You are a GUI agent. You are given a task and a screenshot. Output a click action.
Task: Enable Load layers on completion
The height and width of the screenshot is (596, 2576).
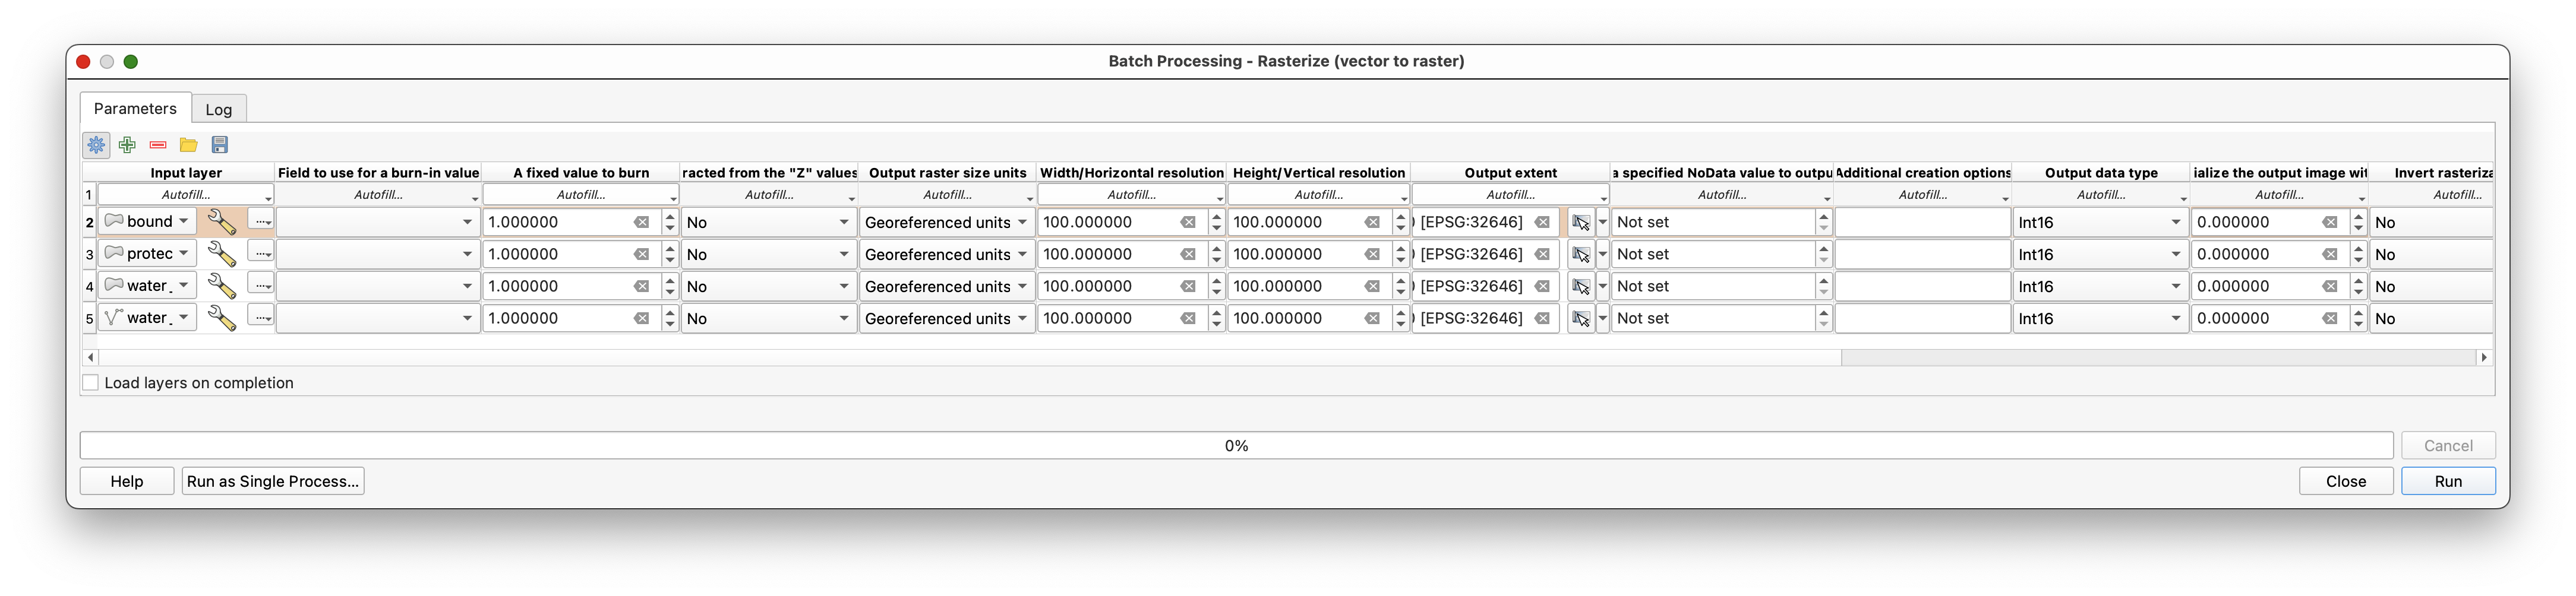[91, 383]
